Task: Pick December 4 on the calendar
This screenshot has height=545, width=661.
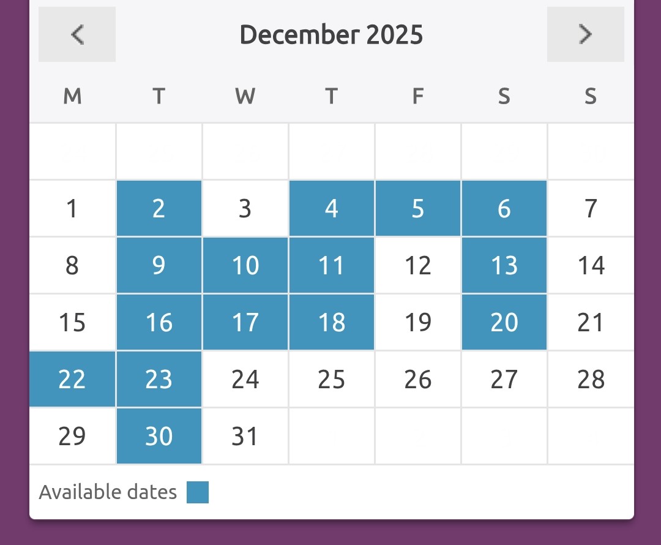Action: [332, 208]
